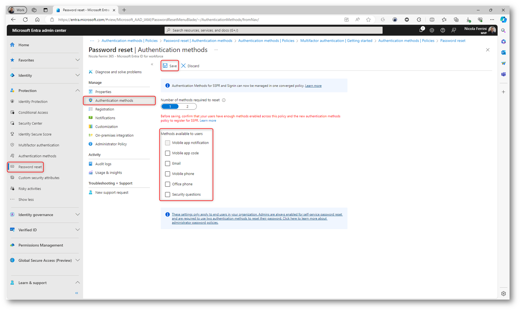Open the settings gear in Entra header
This screenshot has height=311, width=521.
pyautogui.click(x=432, y=30)
